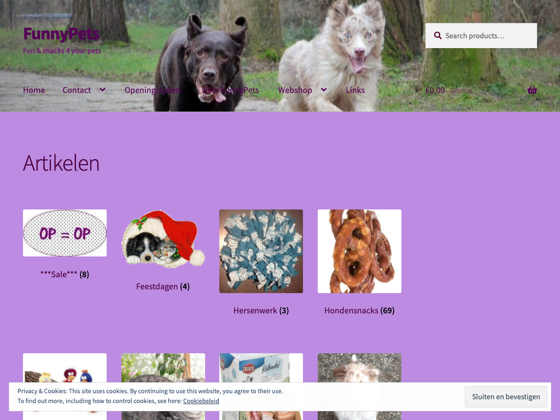This screenshot has width=560, height=420.
Task: Click the FunnyPets site title
Action: [x=61, y=34]
